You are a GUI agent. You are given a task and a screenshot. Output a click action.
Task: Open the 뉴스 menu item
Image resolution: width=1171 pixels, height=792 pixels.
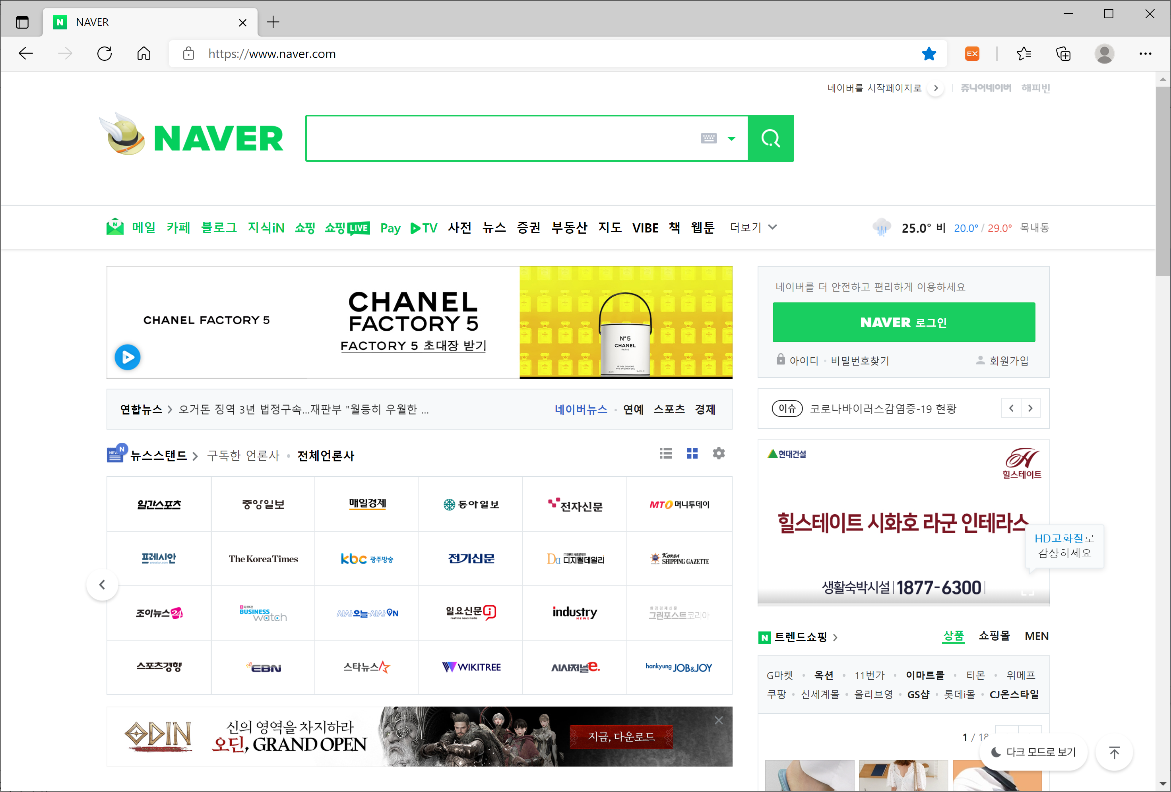click(x=494, y=228)
